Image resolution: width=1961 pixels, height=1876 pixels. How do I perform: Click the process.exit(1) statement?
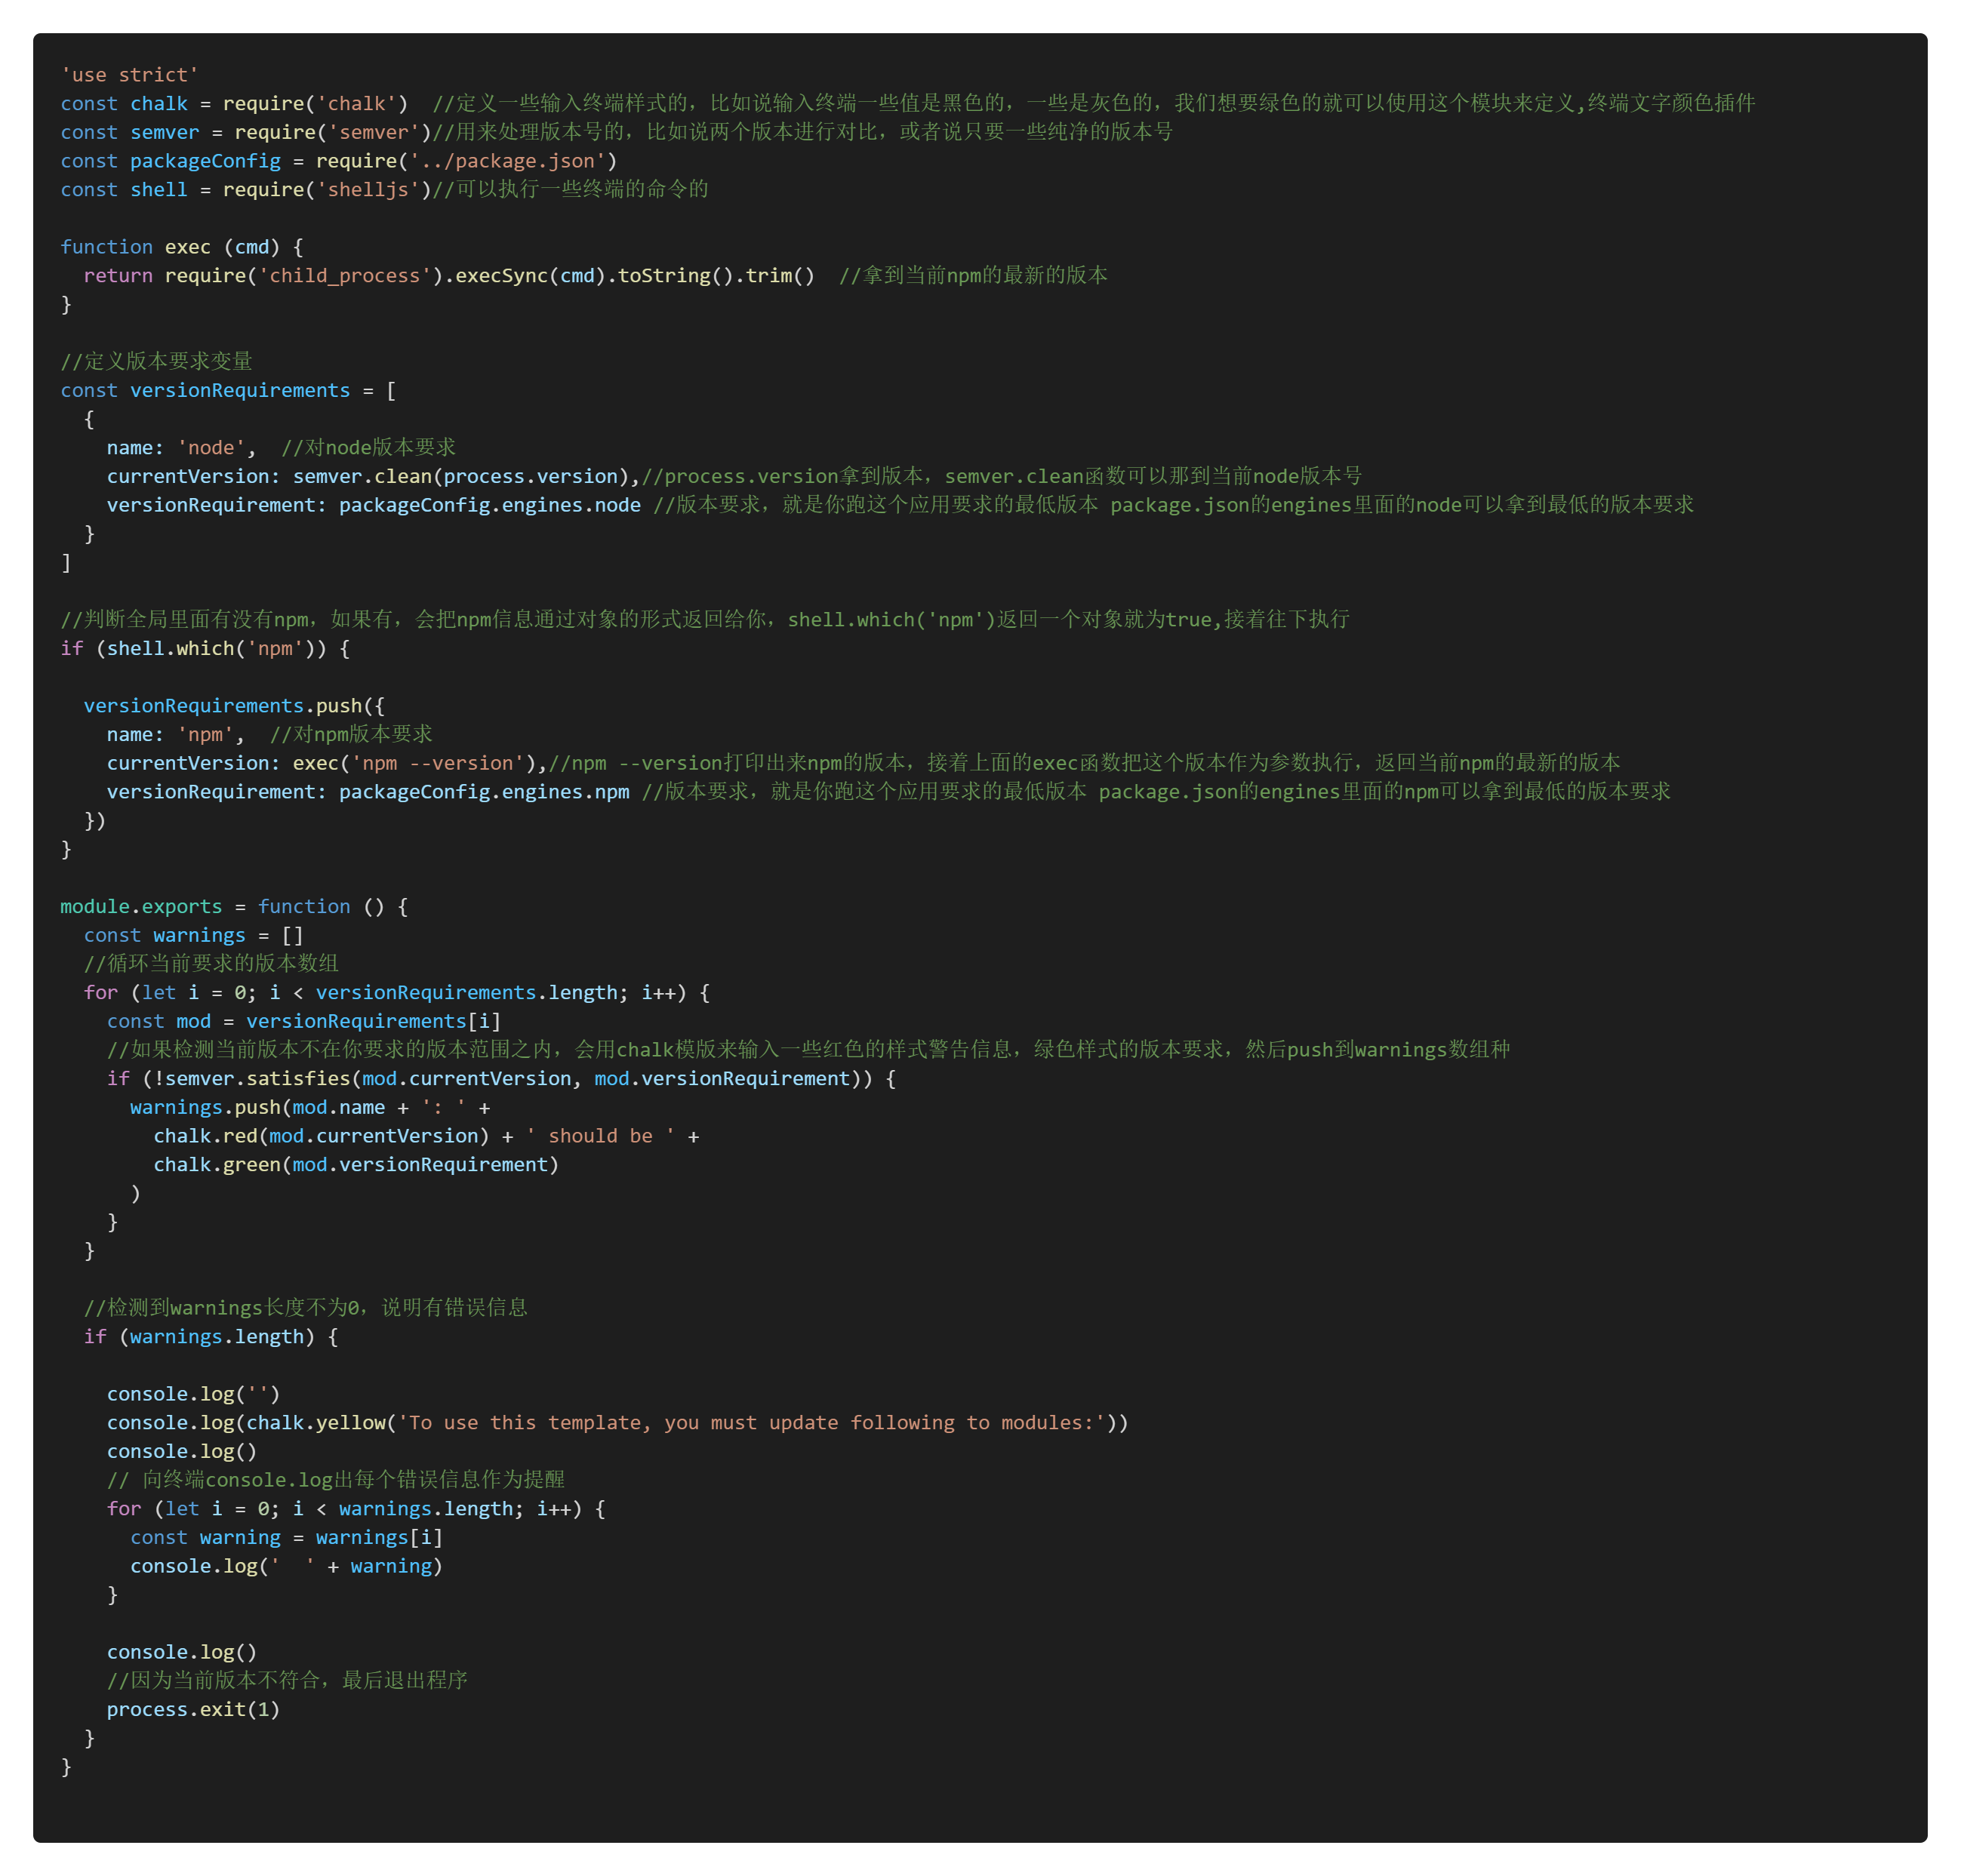(193, 1709)
